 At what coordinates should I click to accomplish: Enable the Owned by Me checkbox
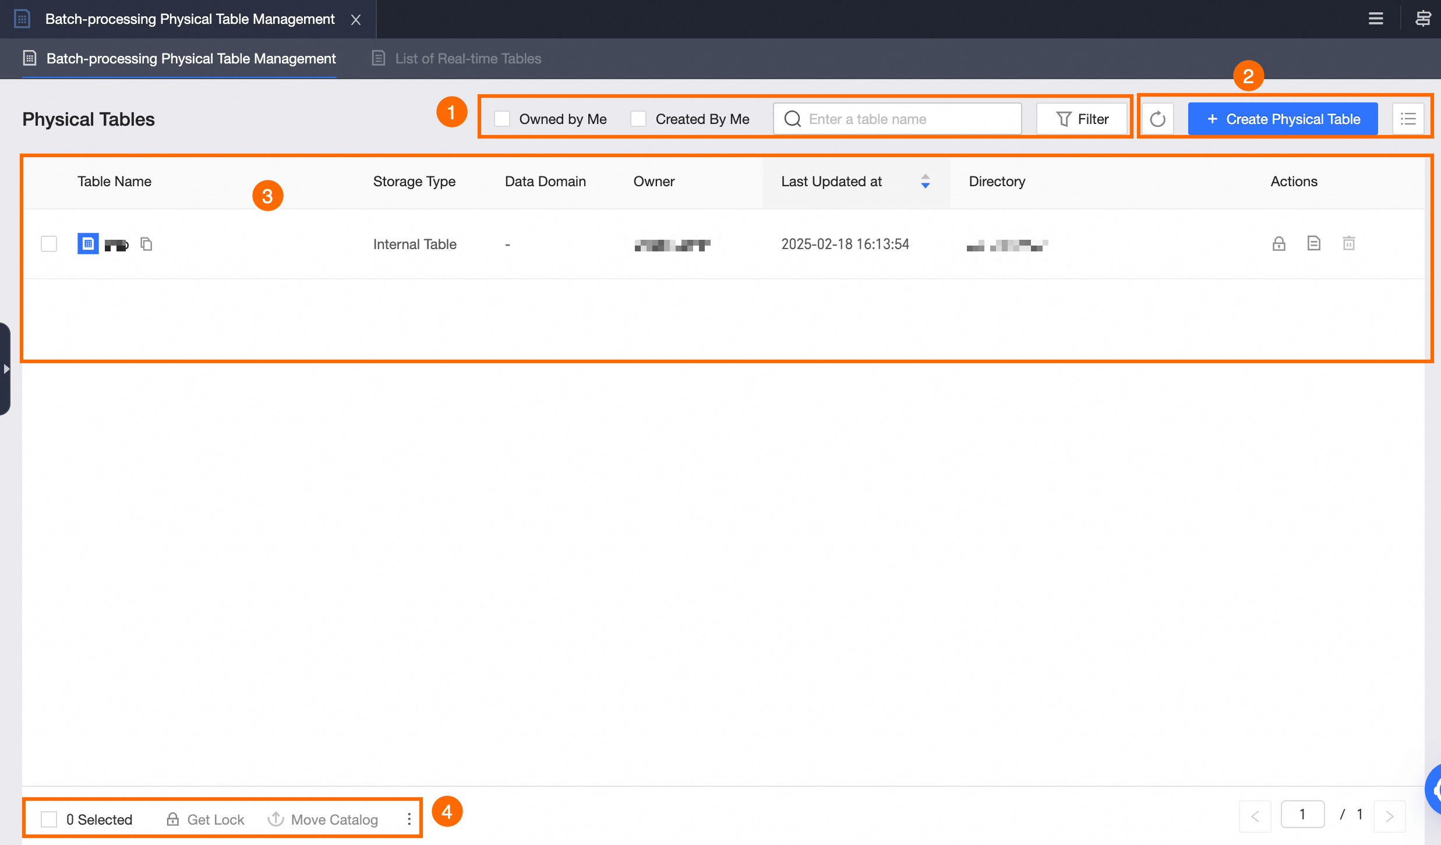[x=501, y=118]
